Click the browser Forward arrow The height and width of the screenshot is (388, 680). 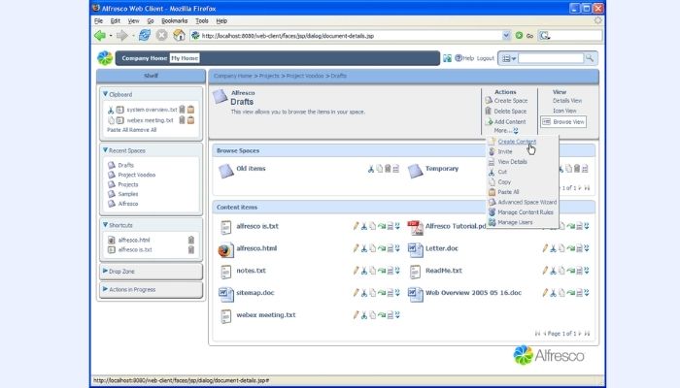click(x=121, y=36)
